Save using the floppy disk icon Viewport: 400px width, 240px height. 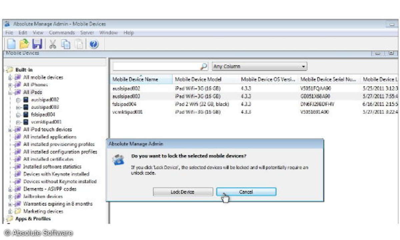(x=37, y=44)
